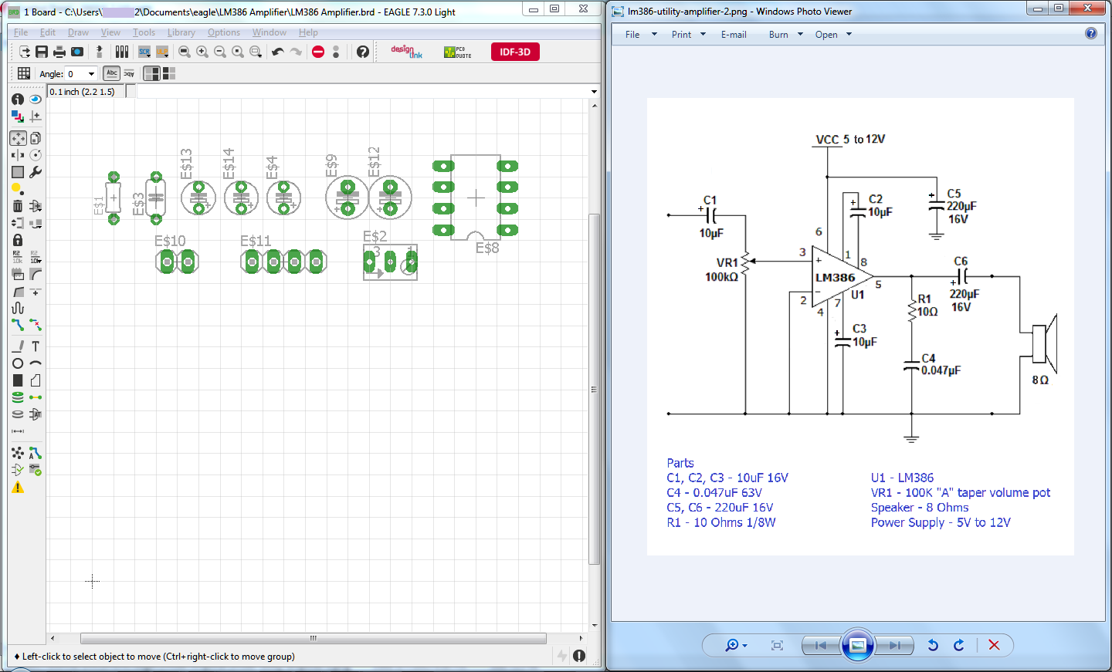Rotate the schematic image clockwise in Photo Viewer
This screenshot has height=672, width=1112.
pos(958,646)
